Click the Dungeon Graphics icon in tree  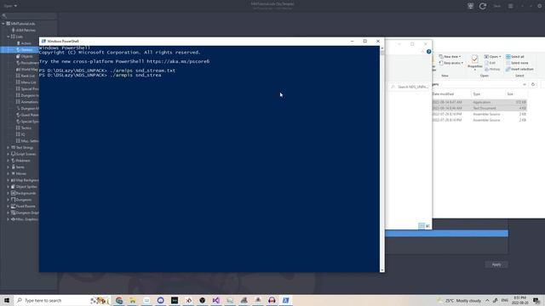point(14,212)
